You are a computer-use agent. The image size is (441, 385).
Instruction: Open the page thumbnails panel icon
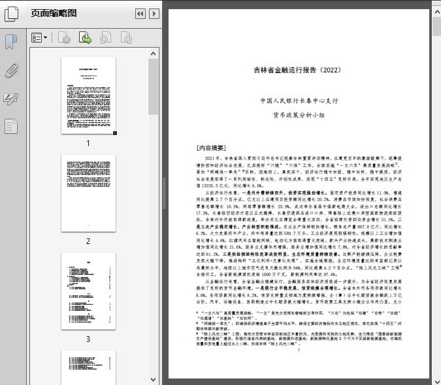(12, 14)
